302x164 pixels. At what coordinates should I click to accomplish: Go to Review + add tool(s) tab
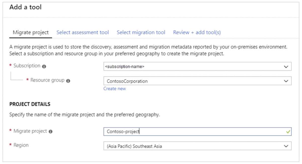point(197,32)
